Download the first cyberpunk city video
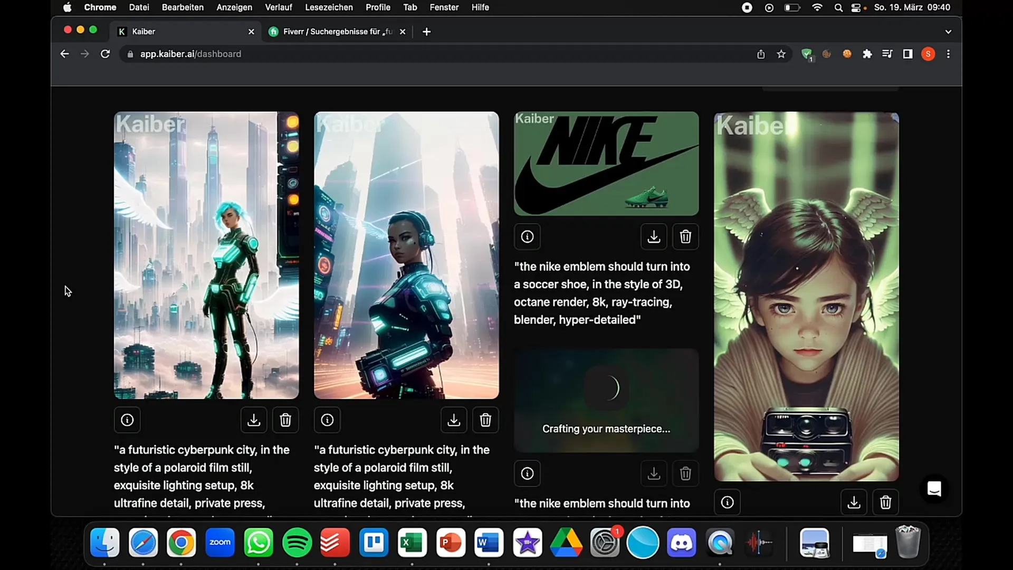1013x570 pixels. 254,420
